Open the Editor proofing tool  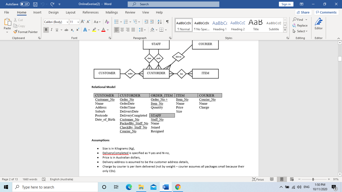318,24
